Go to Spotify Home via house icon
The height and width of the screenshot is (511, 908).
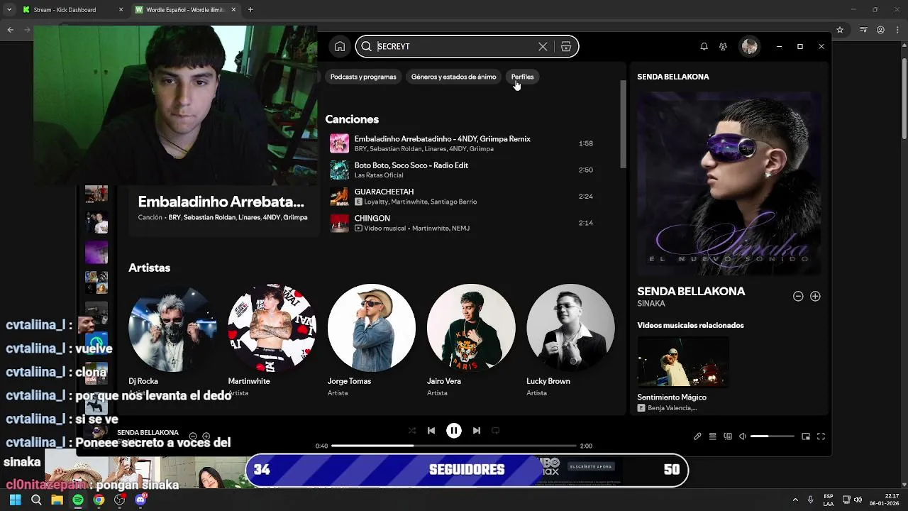click(x=340, y=46)
